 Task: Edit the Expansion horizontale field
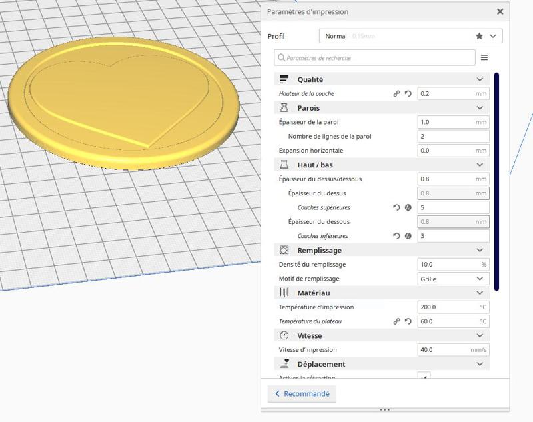click(453, 151)
